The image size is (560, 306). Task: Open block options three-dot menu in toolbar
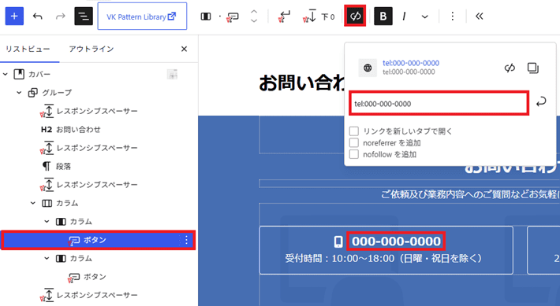coord(453,16)
